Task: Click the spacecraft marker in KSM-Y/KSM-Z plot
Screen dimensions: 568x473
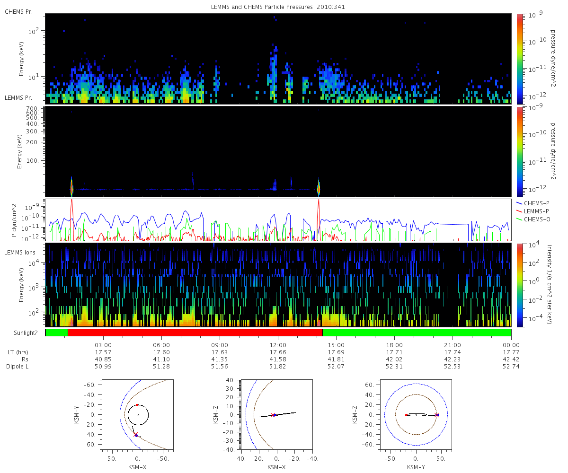Action: click(436, 415)
